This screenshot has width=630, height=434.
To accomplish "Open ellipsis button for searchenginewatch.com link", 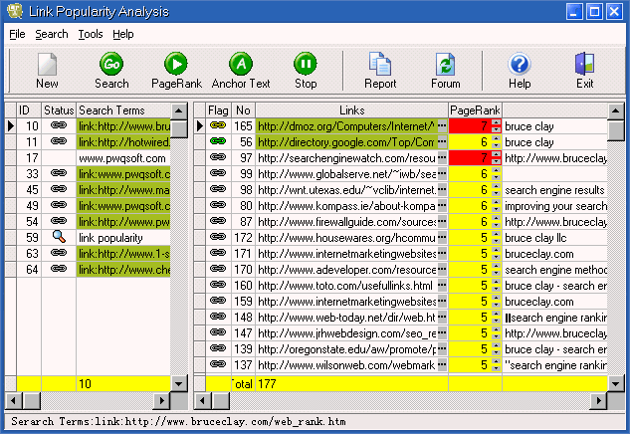I will [442, 158].
